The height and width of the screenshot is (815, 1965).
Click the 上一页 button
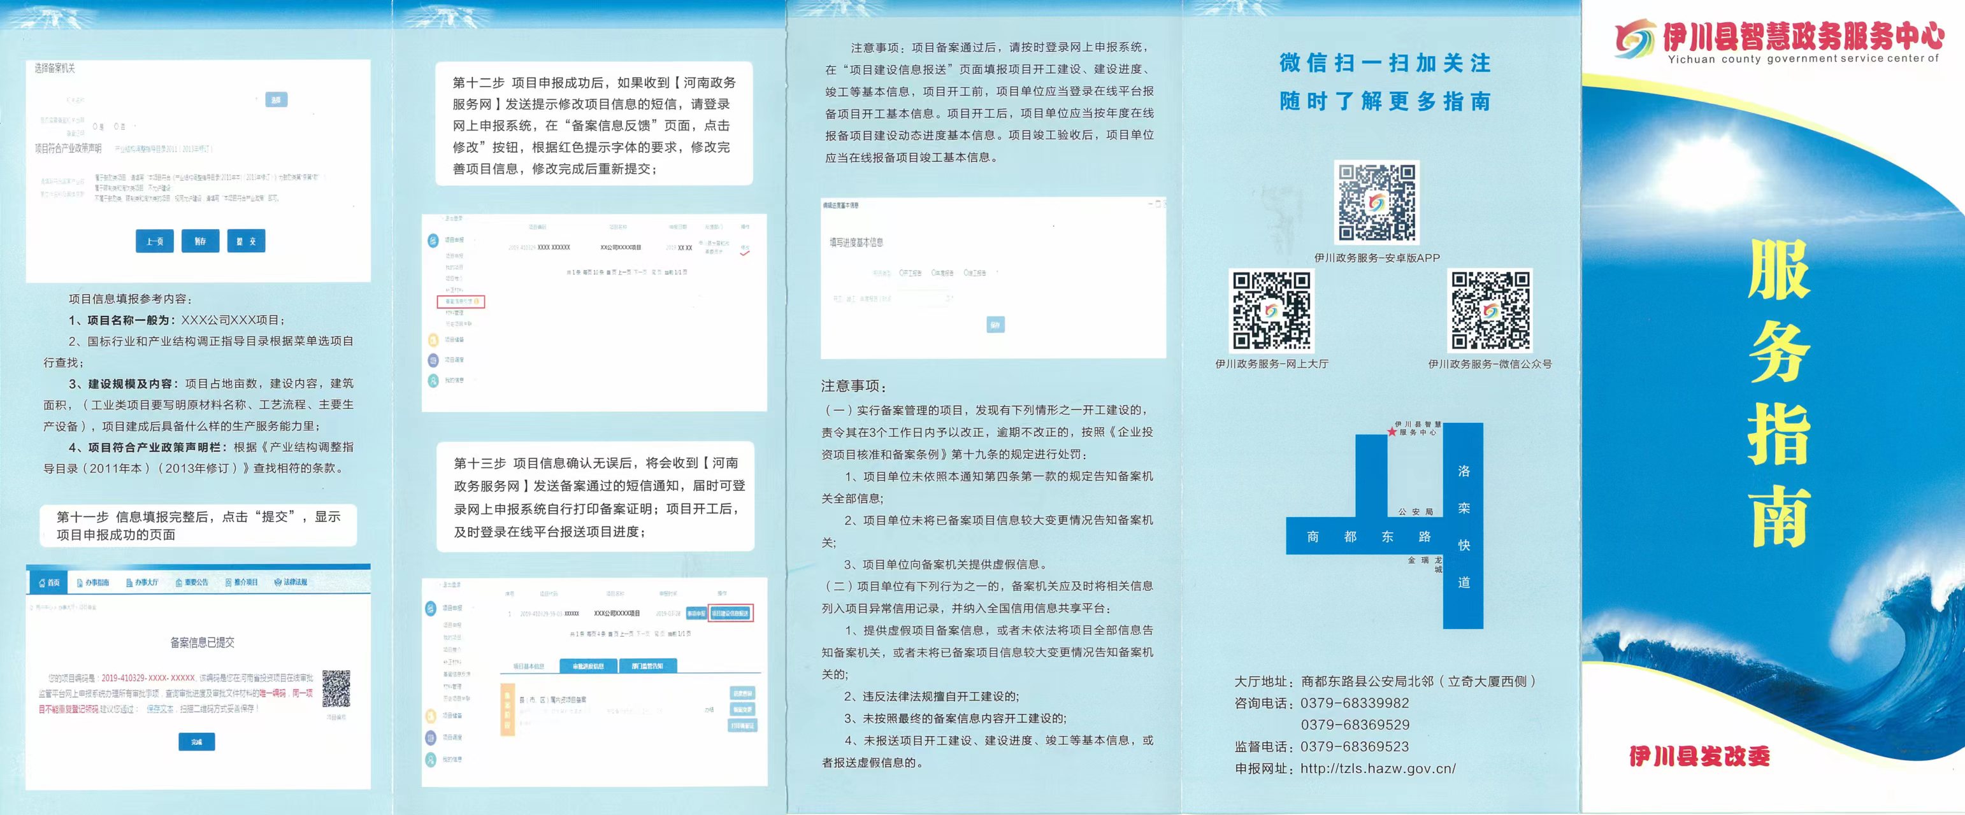point(155,241)
